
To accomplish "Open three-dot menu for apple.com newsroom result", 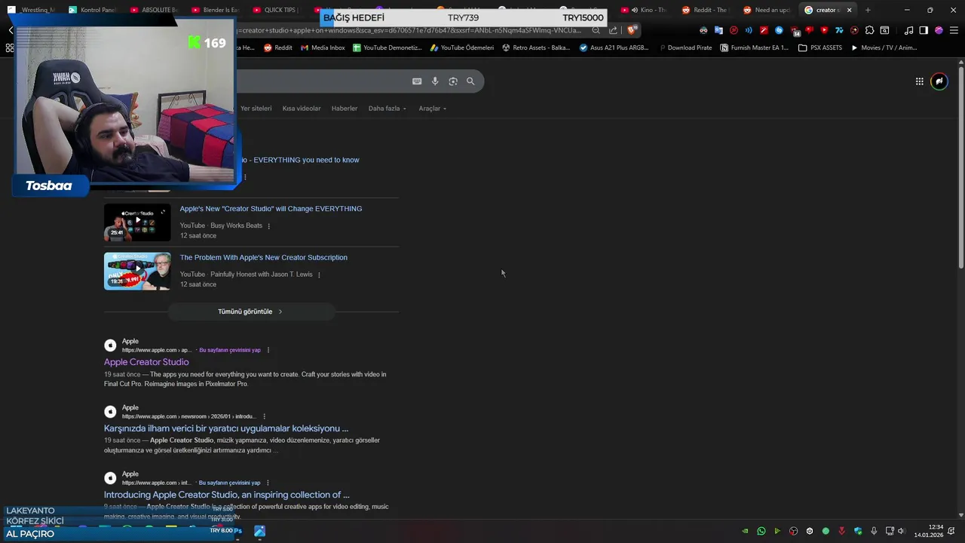I will 264,416.
